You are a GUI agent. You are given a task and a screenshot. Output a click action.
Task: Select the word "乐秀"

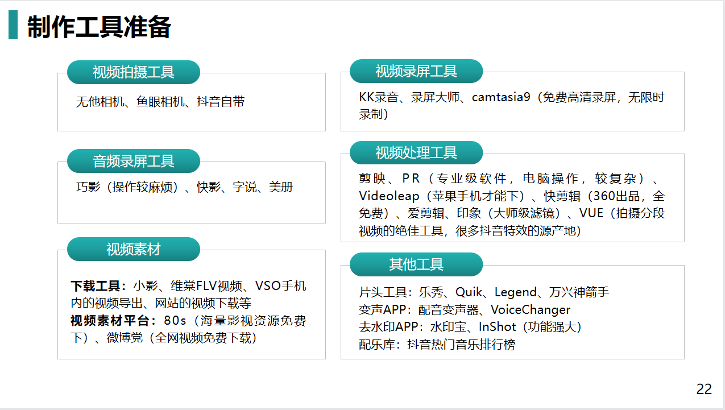[431, 292]
